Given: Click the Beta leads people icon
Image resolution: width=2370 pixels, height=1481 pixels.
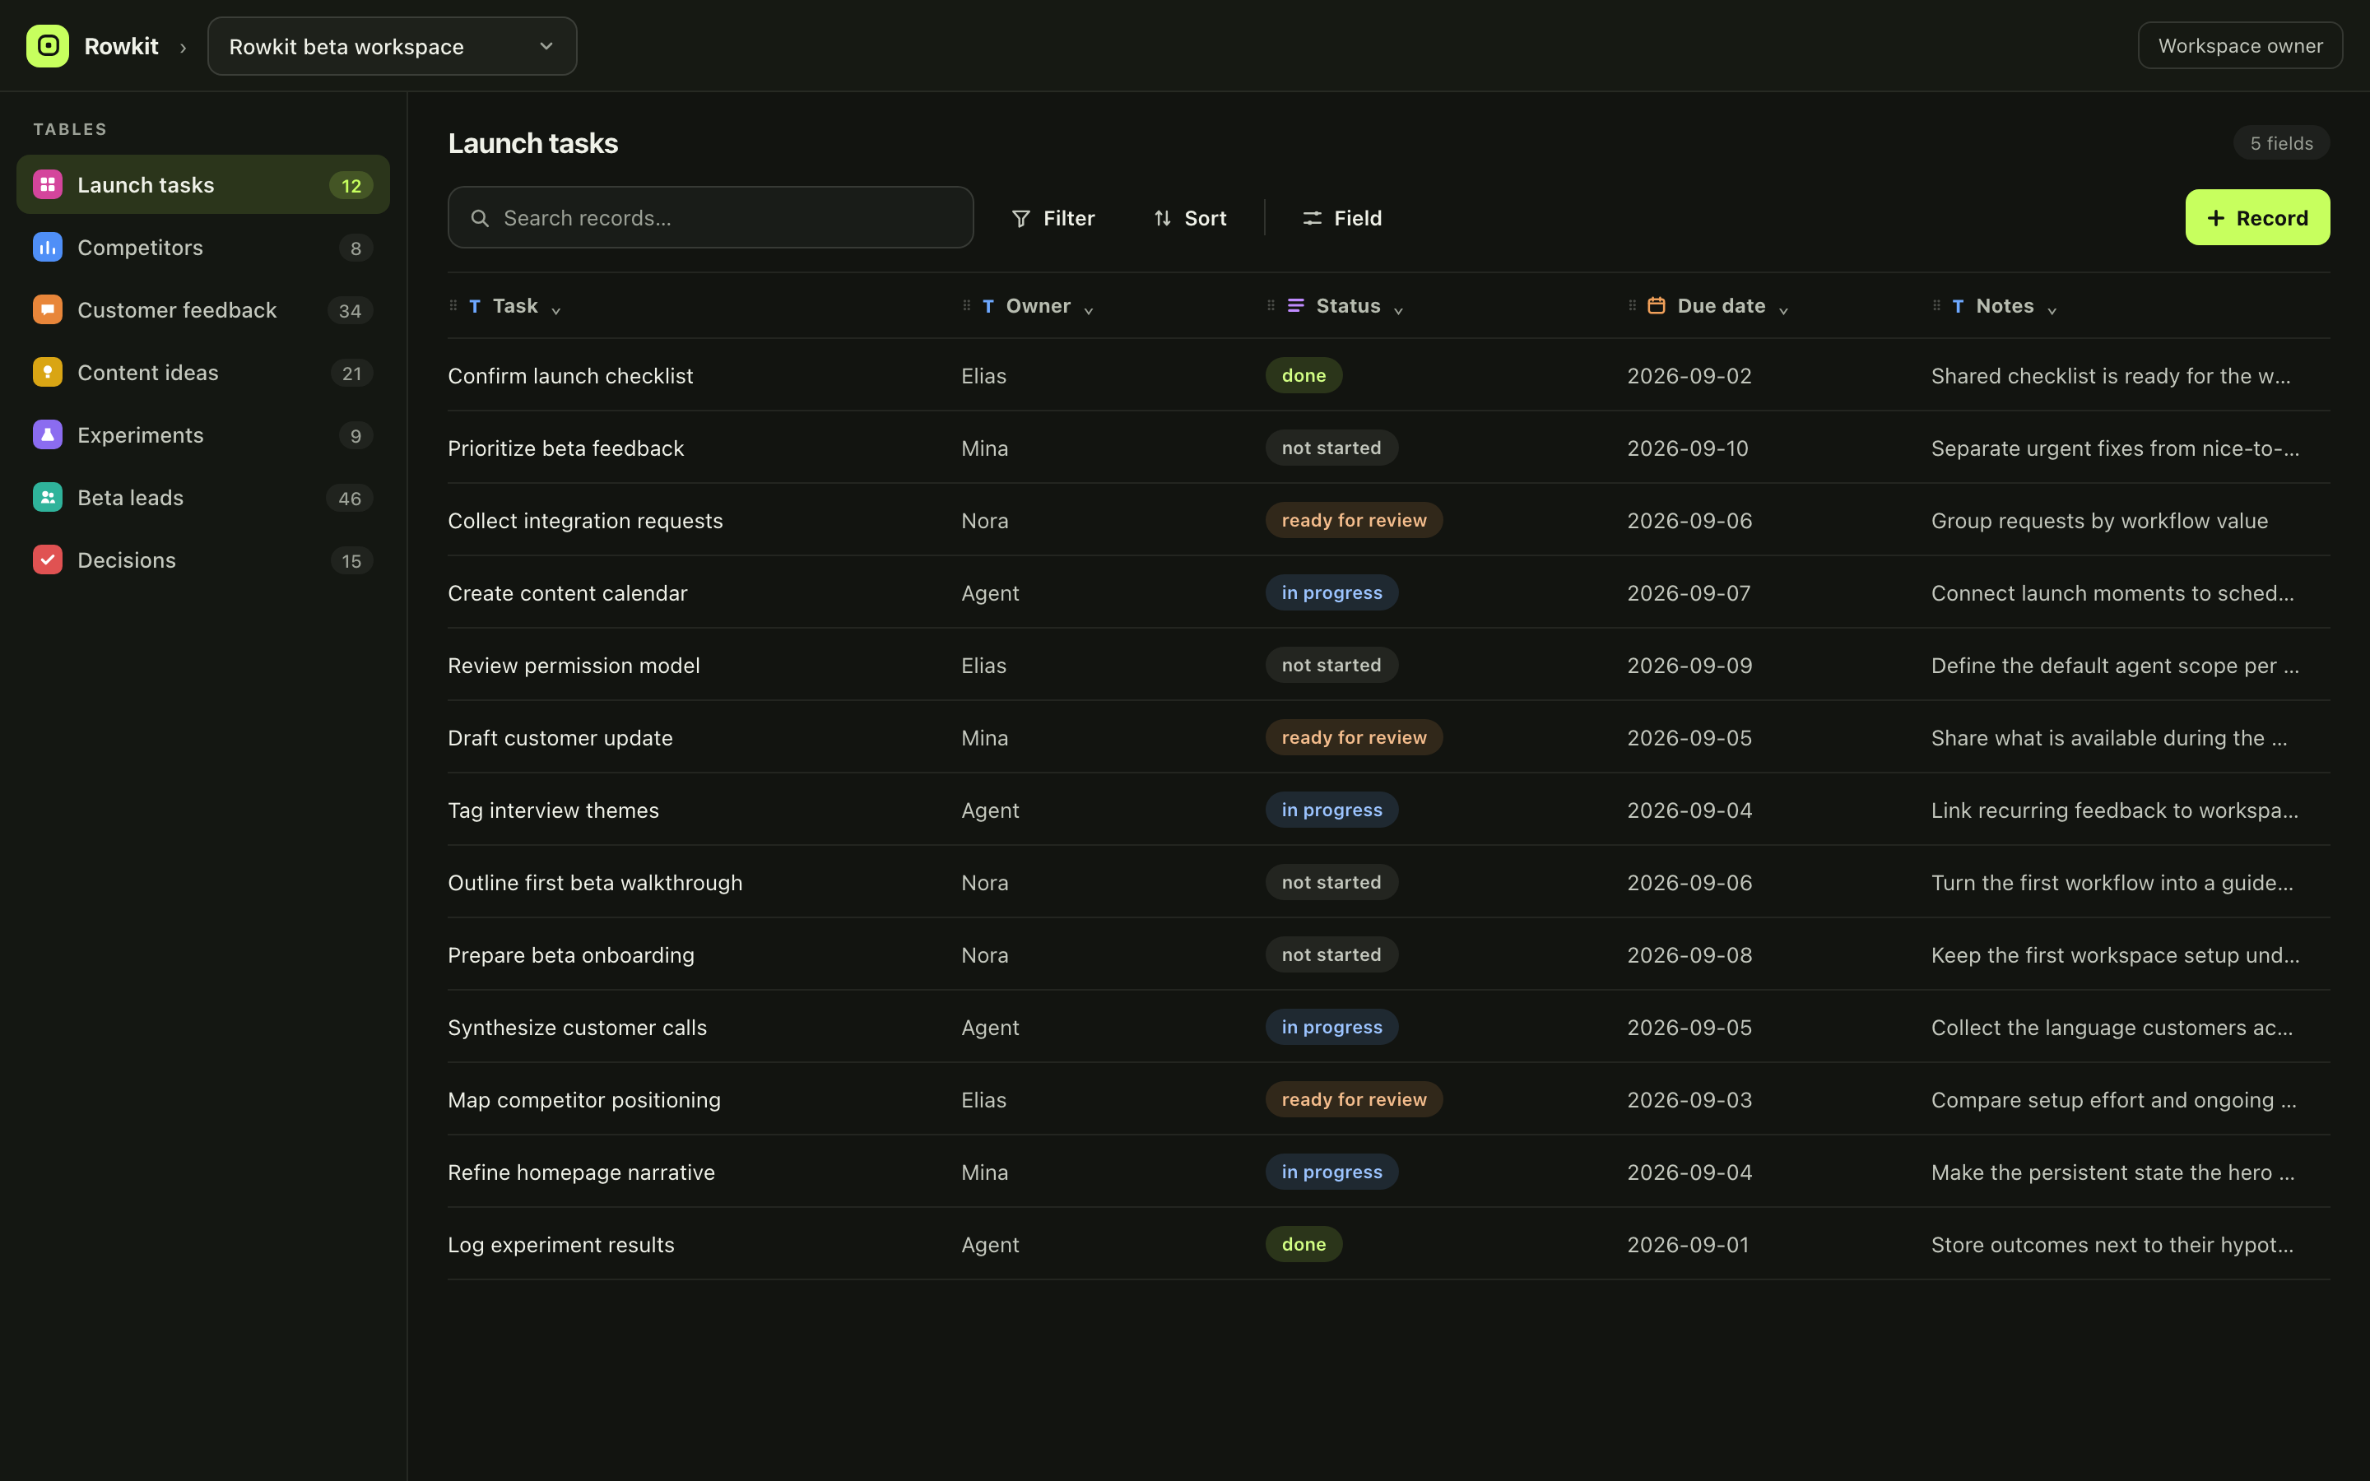Looking at the screenshot, I should point(47,498).
